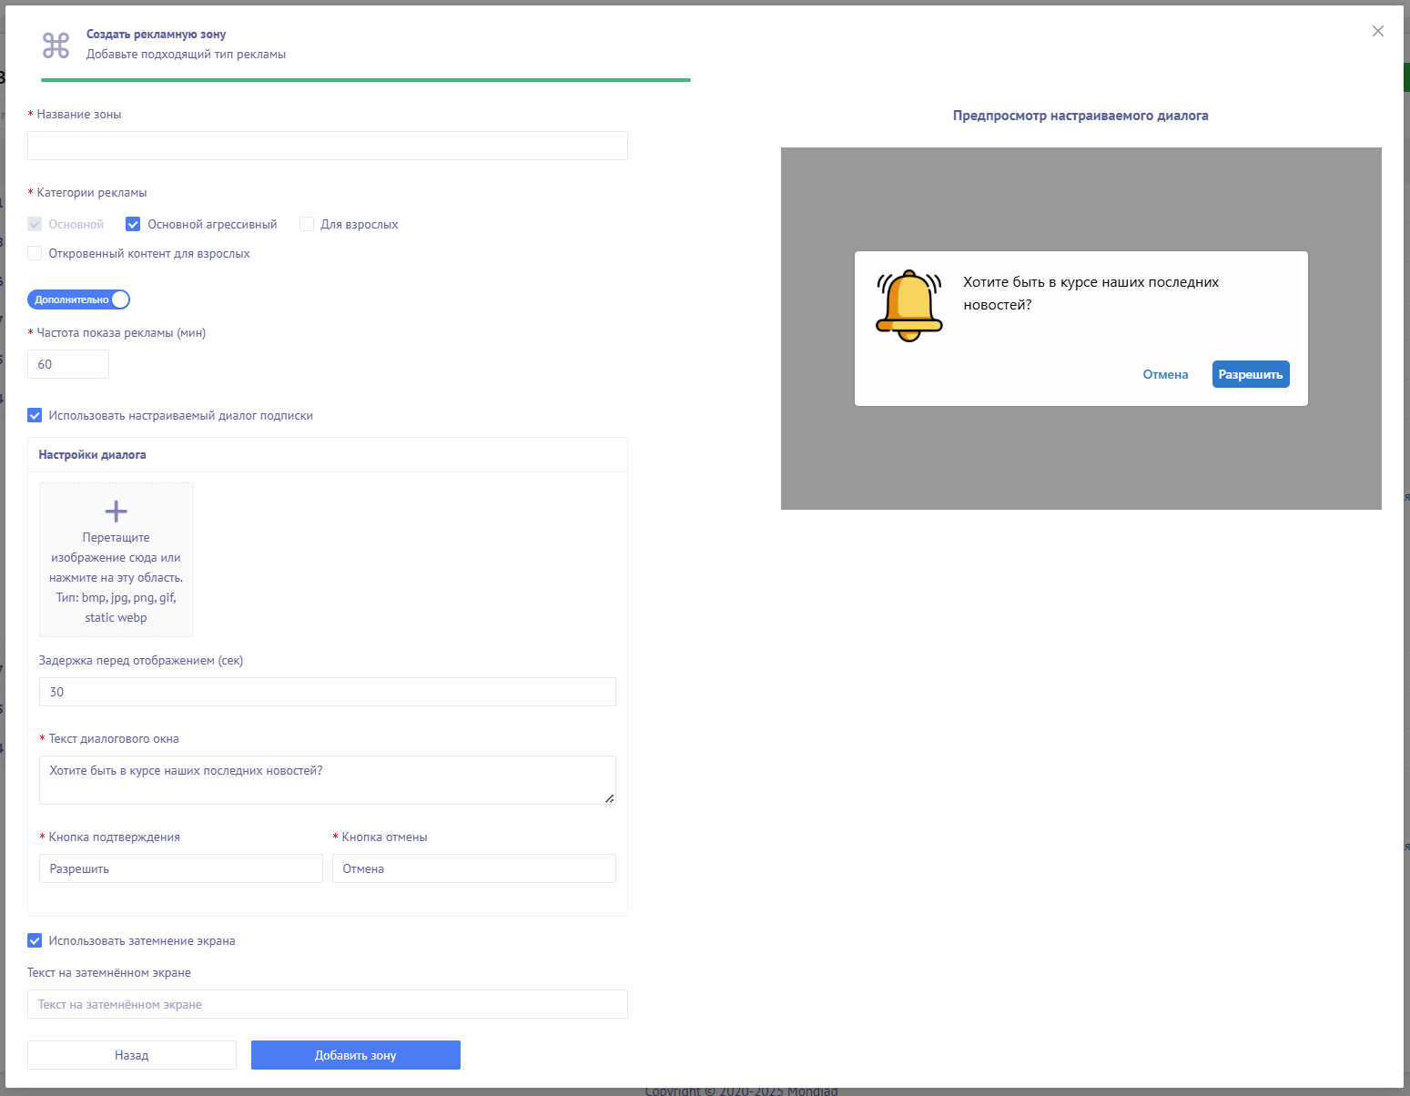Click the Задержка перед отображением field
Viewport: 1410px width, 1096px height.
tap(328, 692)
